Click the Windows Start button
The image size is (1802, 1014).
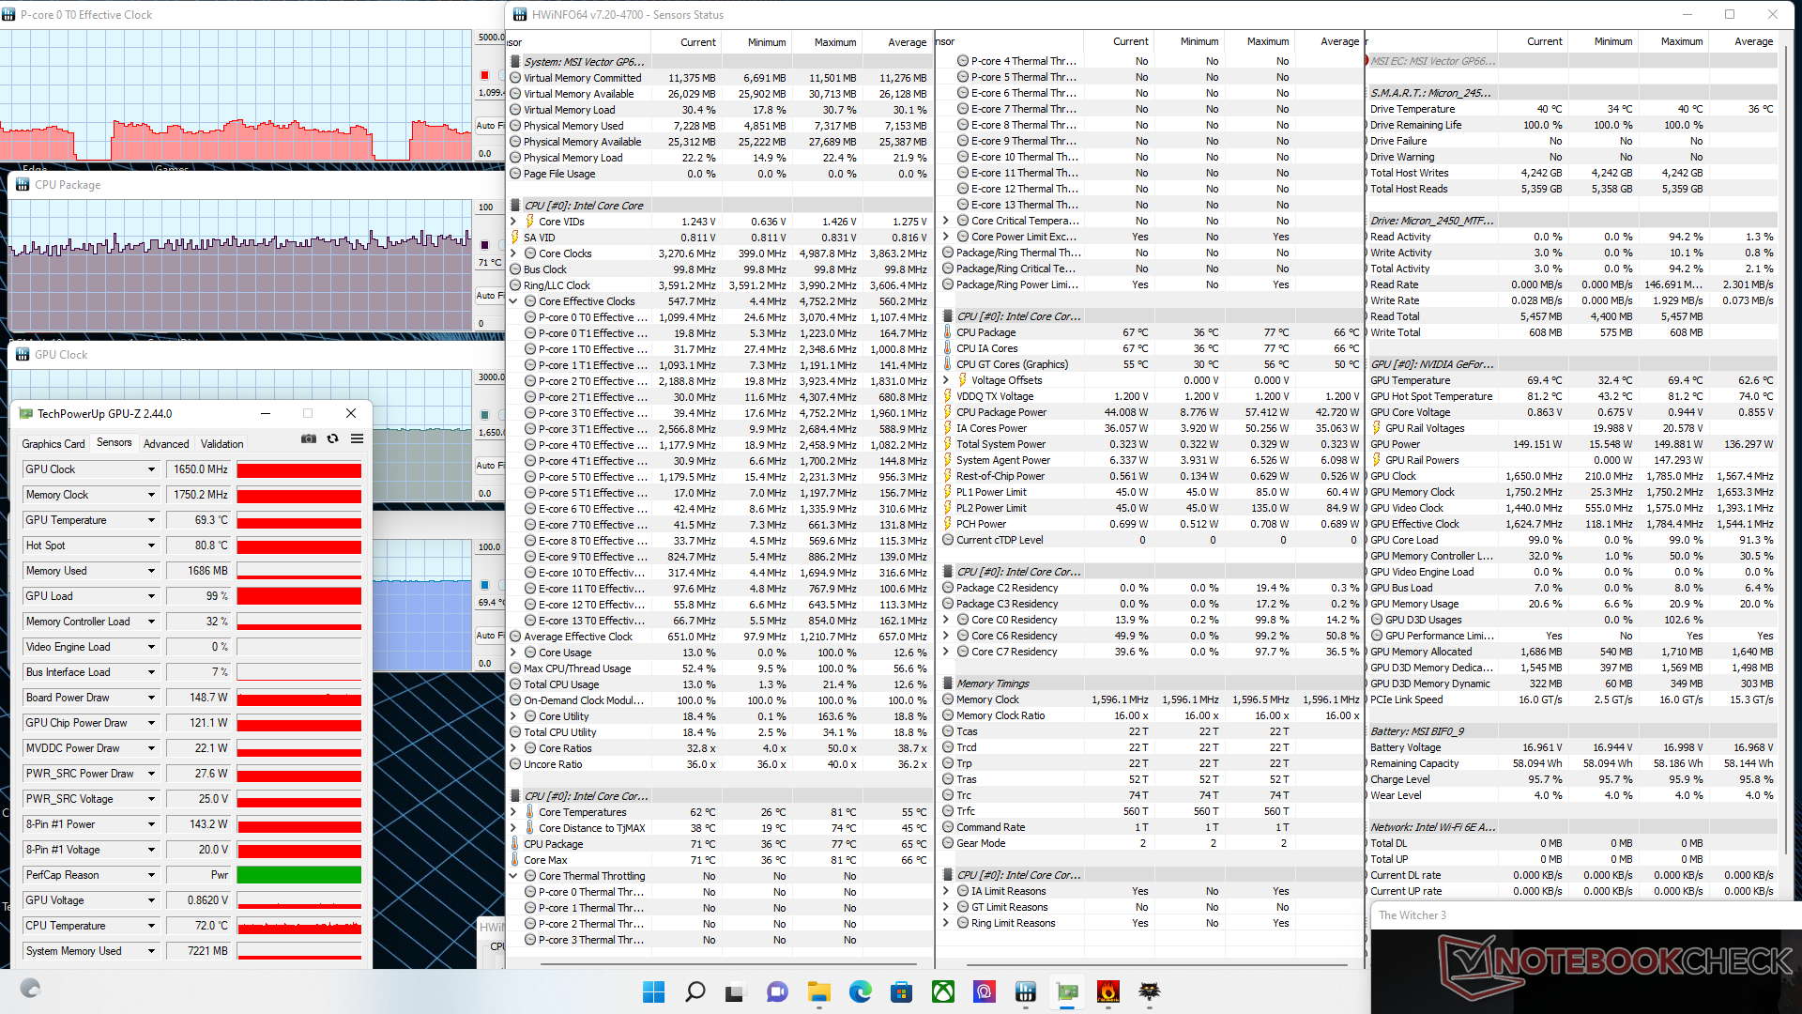click(653, 991)
